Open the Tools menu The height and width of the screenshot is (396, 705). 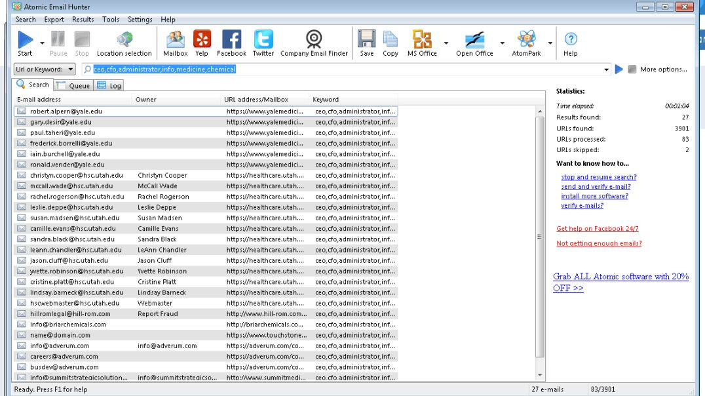coord(111,20)
